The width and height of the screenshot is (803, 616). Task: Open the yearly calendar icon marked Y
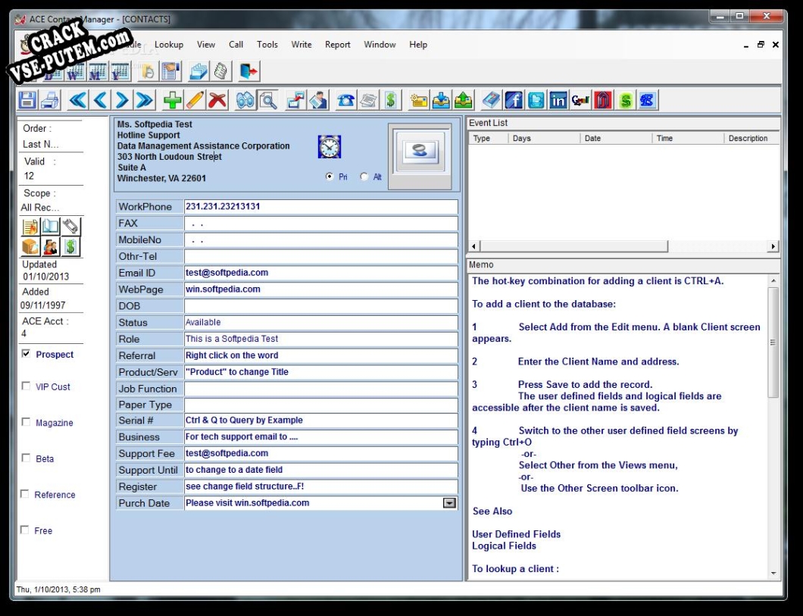(x=120, y=71)
